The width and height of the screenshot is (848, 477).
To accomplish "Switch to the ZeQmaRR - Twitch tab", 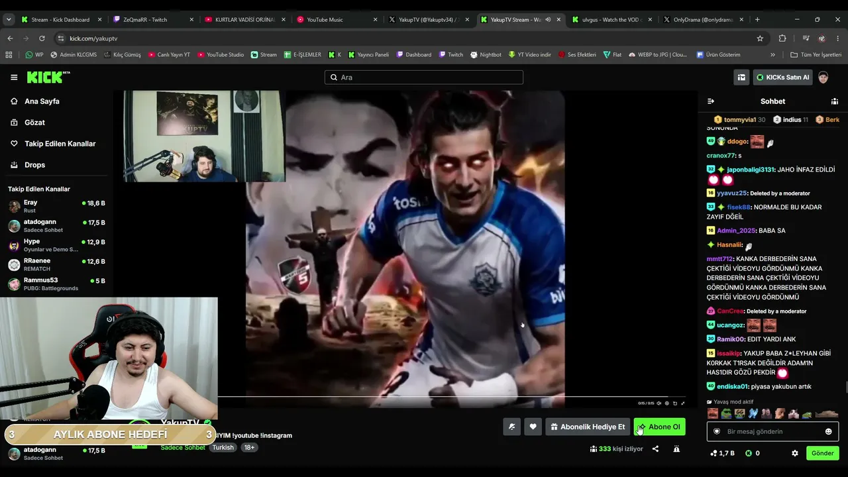I will pos(152,20).
